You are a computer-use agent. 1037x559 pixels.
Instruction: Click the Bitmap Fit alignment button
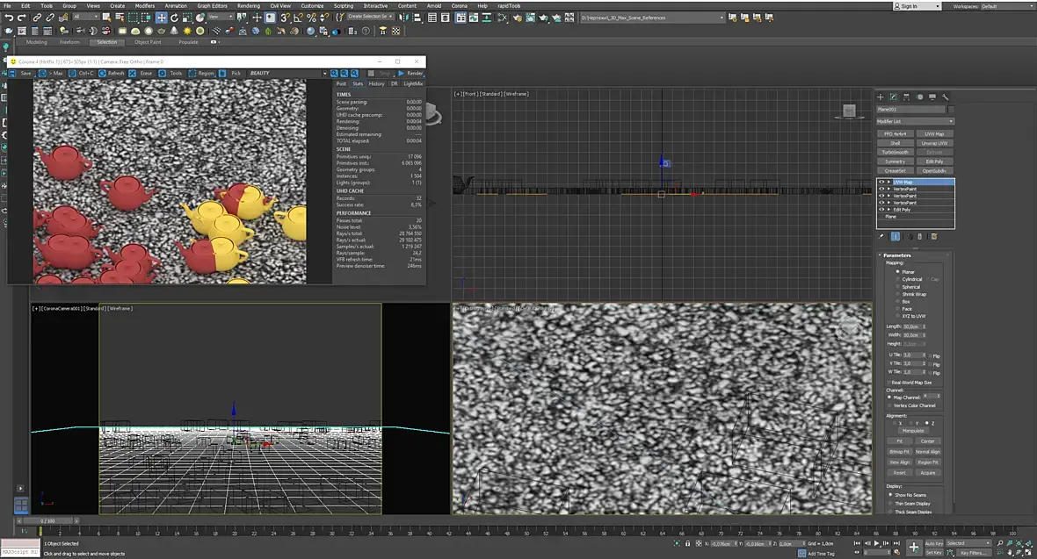899,452
